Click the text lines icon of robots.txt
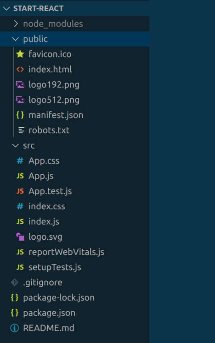Viewport: 215px width, 343px height. (21, 130)
